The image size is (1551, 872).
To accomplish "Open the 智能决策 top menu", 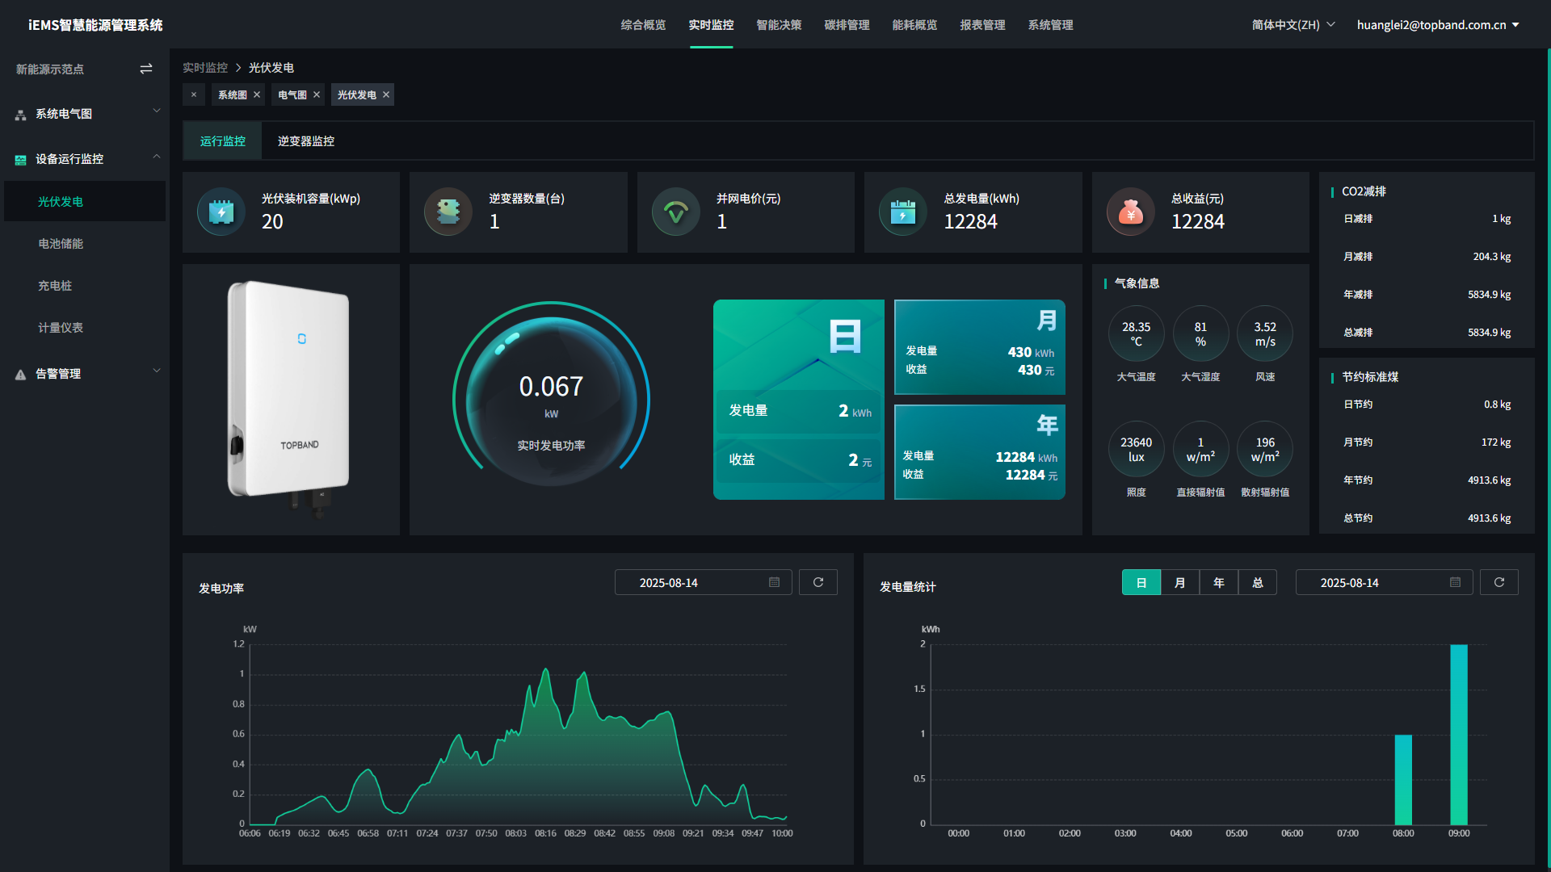I will click(779, 25).
